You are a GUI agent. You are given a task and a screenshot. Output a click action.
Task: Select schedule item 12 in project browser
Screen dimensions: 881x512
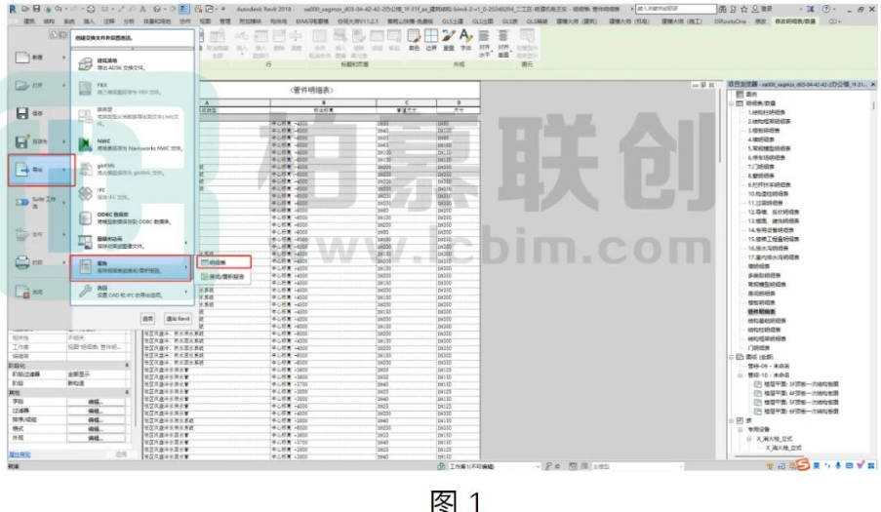pos(774,213)
